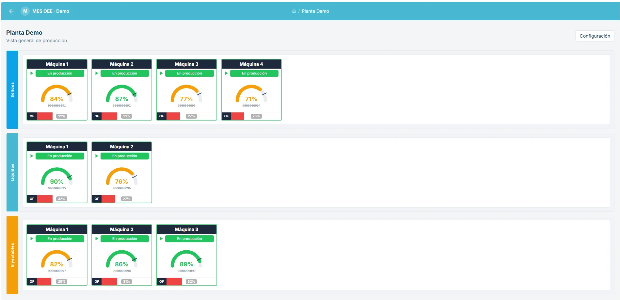Open Sólidos Máquina 3 card title
The image size is (620, 300).
click(x=186, y=64)
